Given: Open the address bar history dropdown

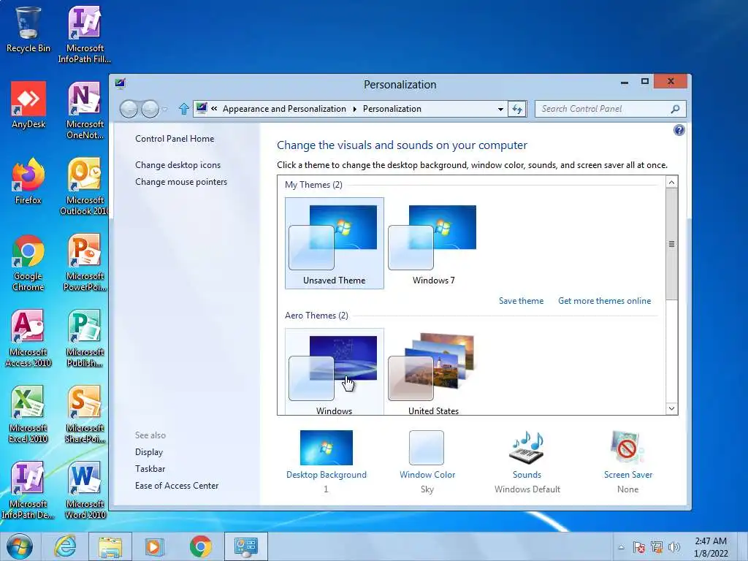Looking at the screenshot, I should (500, 110).
